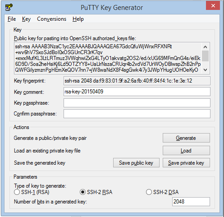
Task: Click 'Save the generated key' text
Action: pyautogui.click(x=40, y=163)
